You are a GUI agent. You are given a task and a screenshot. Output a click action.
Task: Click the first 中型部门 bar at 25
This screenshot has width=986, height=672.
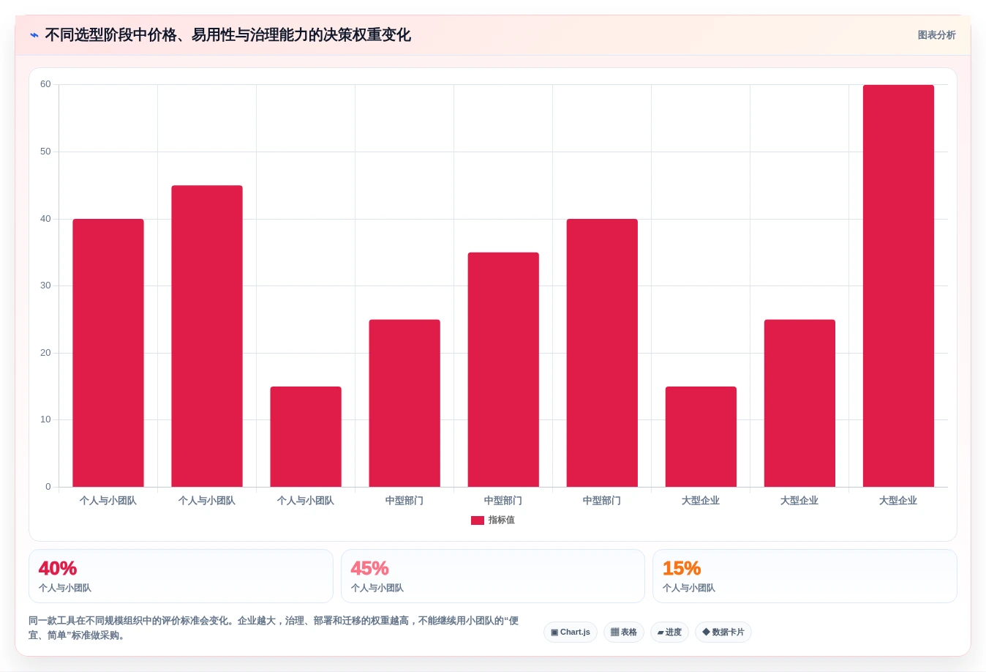(404, 403)
